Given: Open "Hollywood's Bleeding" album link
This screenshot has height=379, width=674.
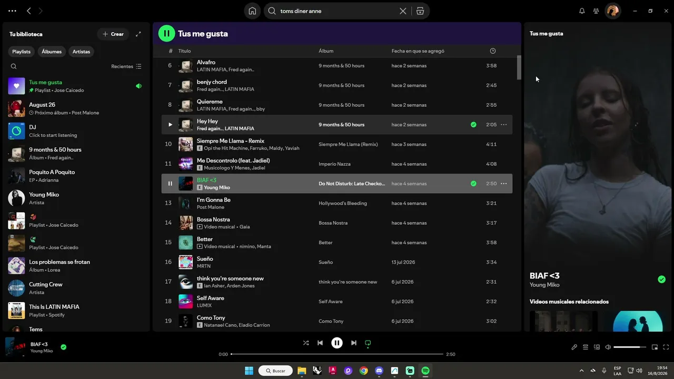Looking at the screenshot, I should click(343, 203).
